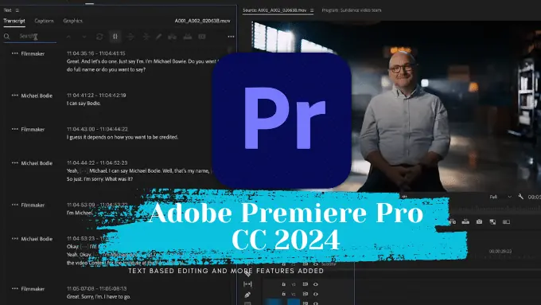This screenshot has width=541, height=305.
Task: Click the timeline timecode 00:00:29:23
Action: point(500,252)
